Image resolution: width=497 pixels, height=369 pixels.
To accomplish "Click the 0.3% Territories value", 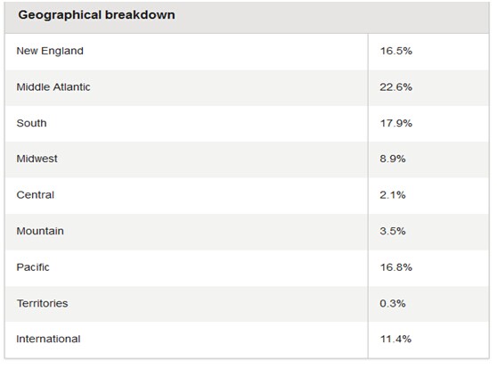I will tap(393, 303).
